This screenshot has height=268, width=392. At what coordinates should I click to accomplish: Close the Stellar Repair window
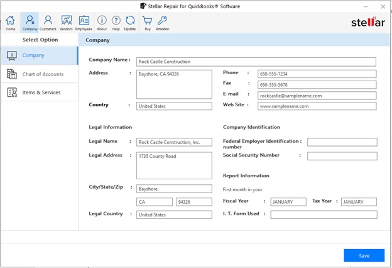pyautogui.click(x=383, y=6)
